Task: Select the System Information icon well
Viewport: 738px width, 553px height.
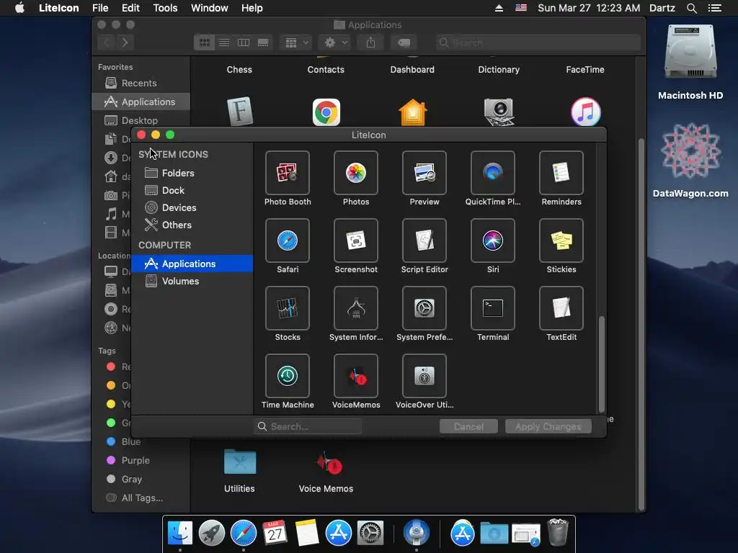Action: pyautogui.click(x=356, y=308)
